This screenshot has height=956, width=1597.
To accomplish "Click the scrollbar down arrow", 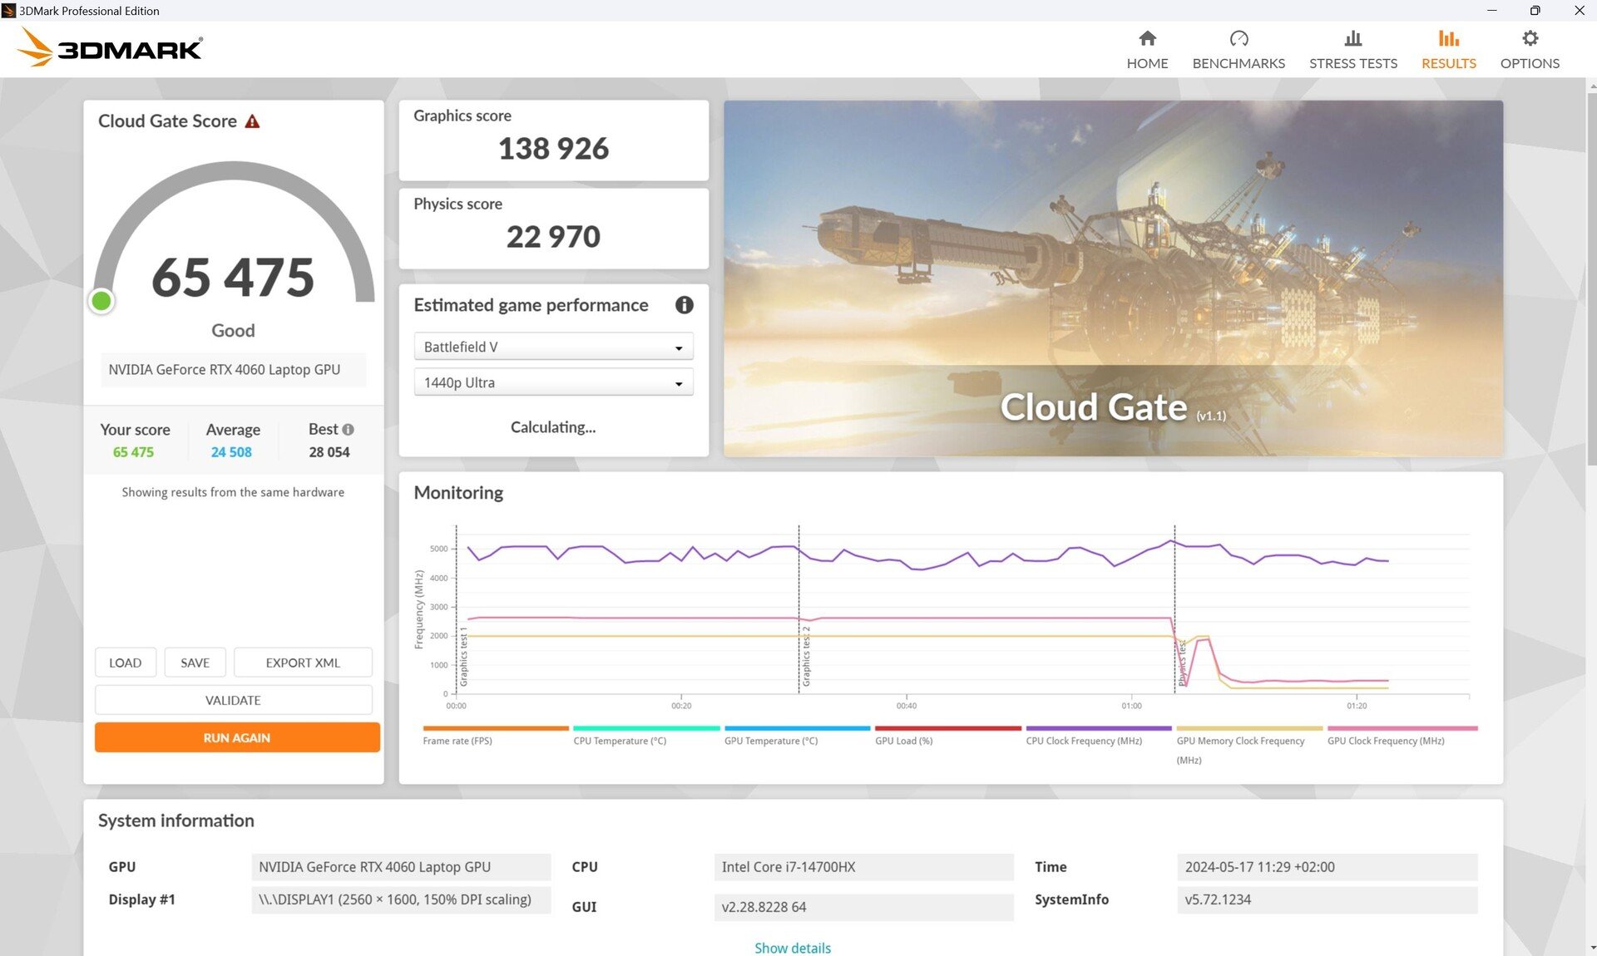I will tap(1592, 948).
